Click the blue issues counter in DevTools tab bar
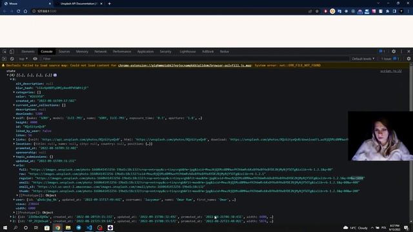413x232 pixels. click(x=382, y=52)
